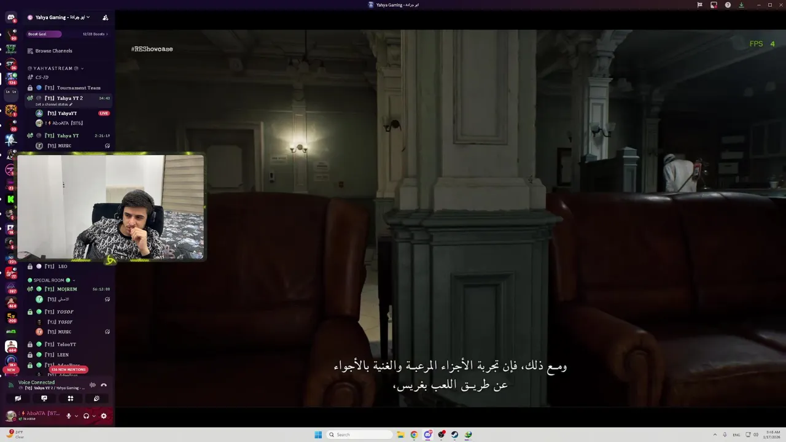The image size is (786, 442).
Task: Open the Windows Start menu
Action: pos(318,435)
